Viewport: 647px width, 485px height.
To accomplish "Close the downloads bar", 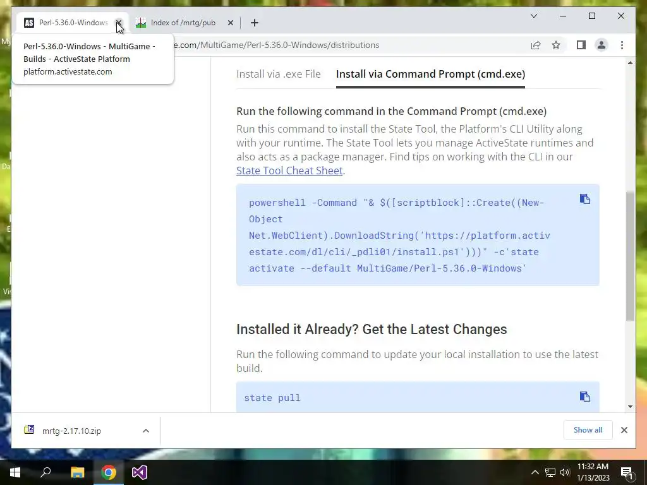I will coord(624,430).
